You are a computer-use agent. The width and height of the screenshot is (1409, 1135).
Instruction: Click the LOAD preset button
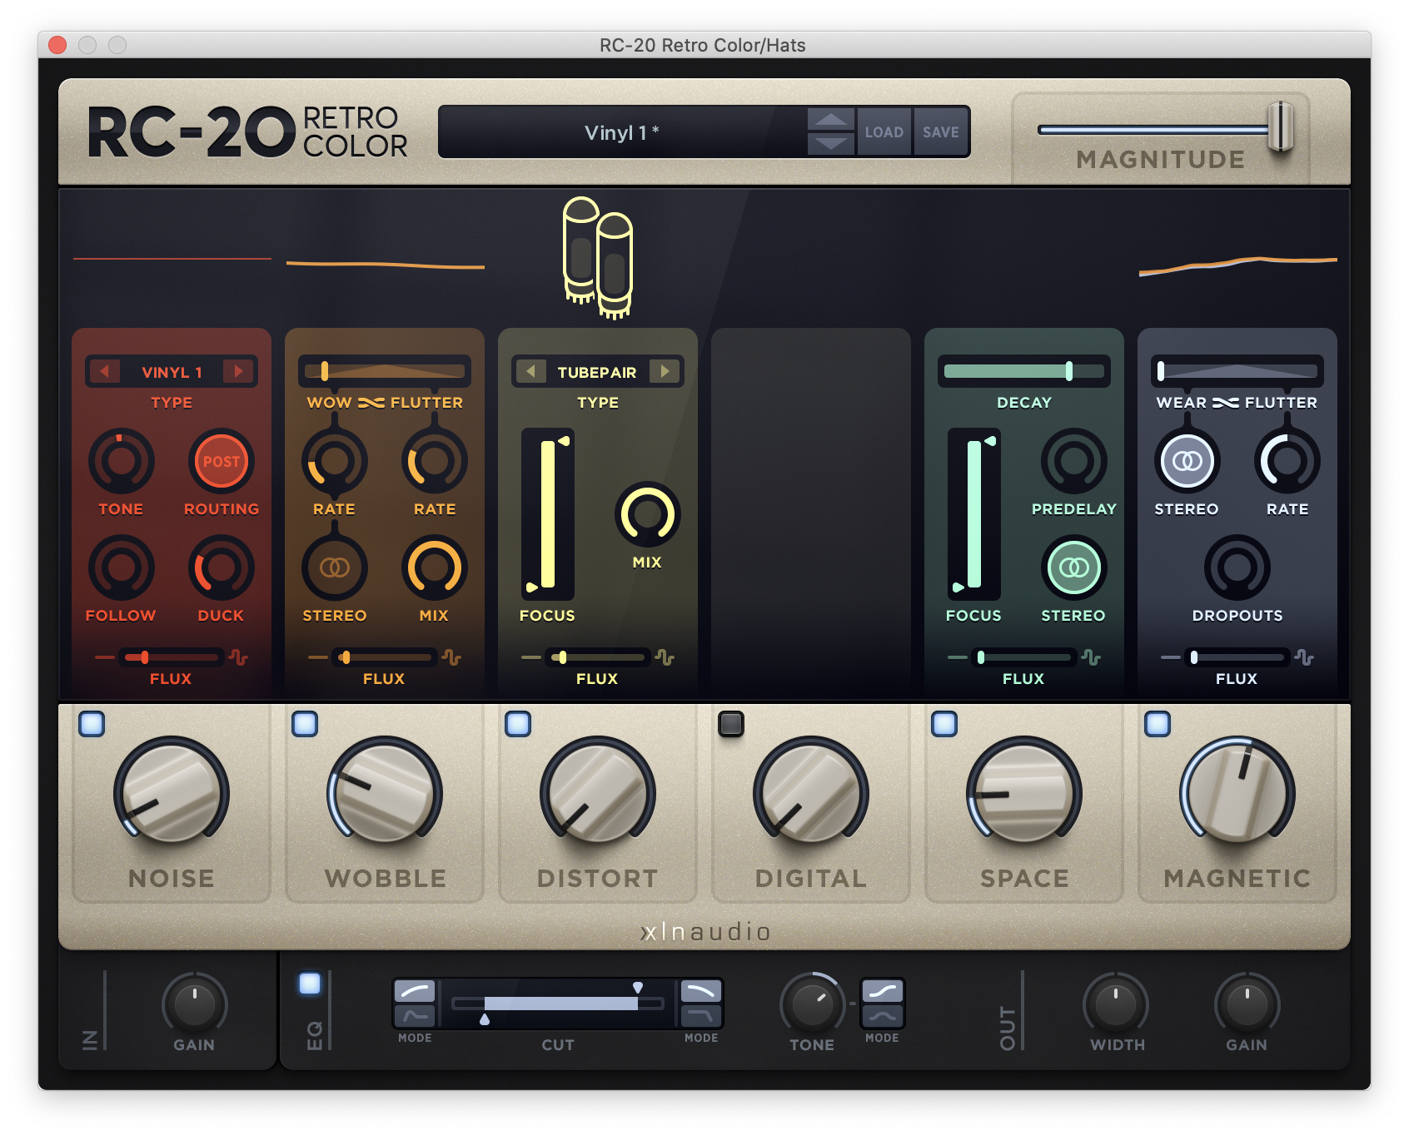tap(884, 132)
